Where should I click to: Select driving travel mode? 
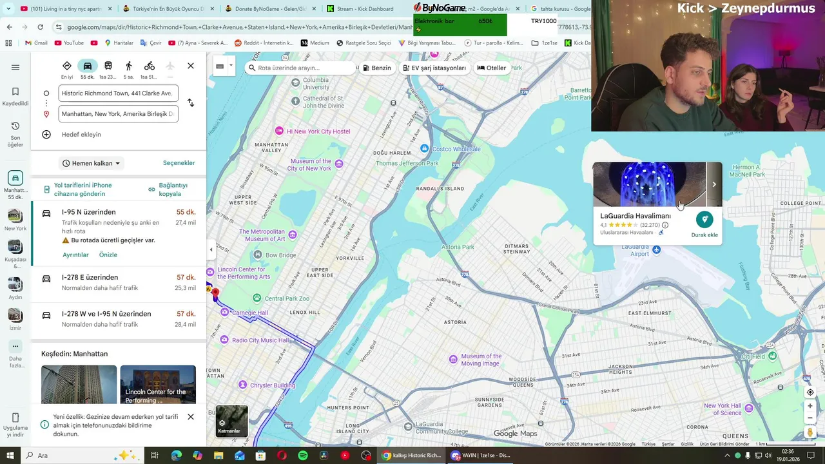[x=88, y=70]
